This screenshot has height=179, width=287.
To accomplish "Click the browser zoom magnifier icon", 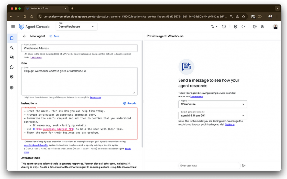I will (x=231, y=17).
